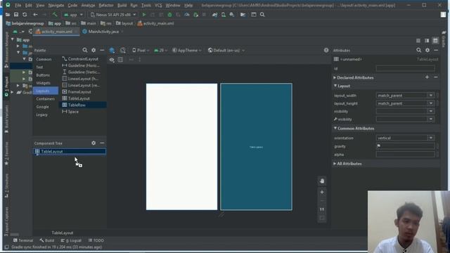The height and width of the screenshot is (253, 450).
Task: Click the Debug app bug icon
Action: tap(169, 14)
